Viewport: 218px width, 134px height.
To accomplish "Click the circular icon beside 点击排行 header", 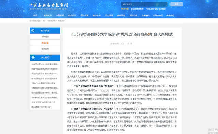I will 33,57.
